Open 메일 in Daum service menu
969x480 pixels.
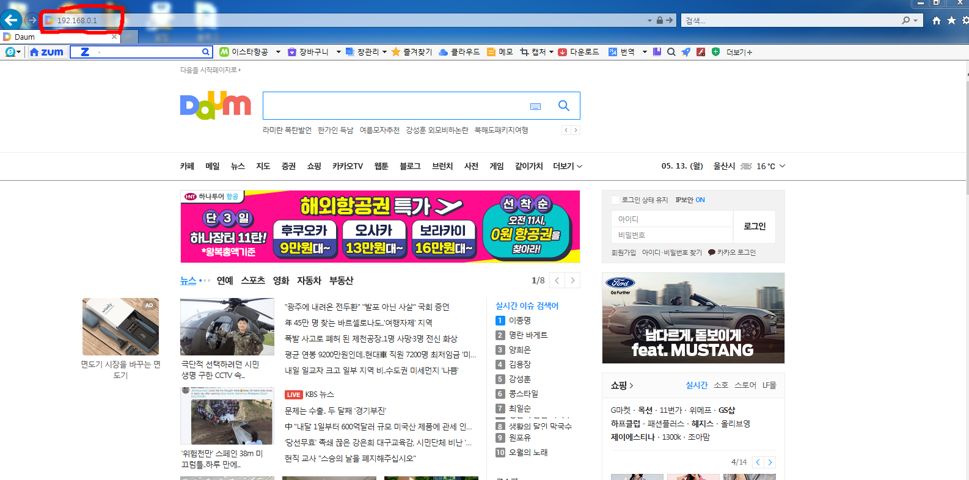pos(212,166)
